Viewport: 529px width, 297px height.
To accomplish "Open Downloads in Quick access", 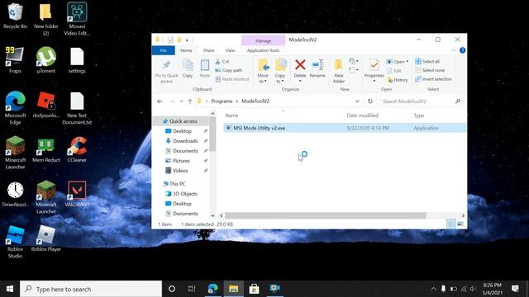I will (185, 141).
